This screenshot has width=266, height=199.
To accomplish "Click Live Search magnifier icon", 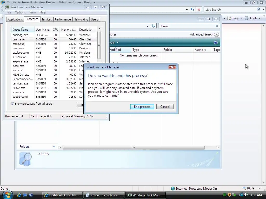I will 258,9.
